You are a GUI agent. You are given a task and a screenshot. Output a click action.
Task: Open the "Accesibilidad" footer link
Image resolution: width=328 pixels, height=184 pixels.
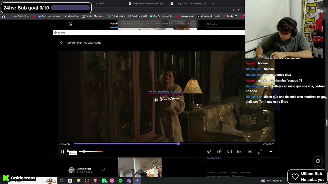(244, 172)
